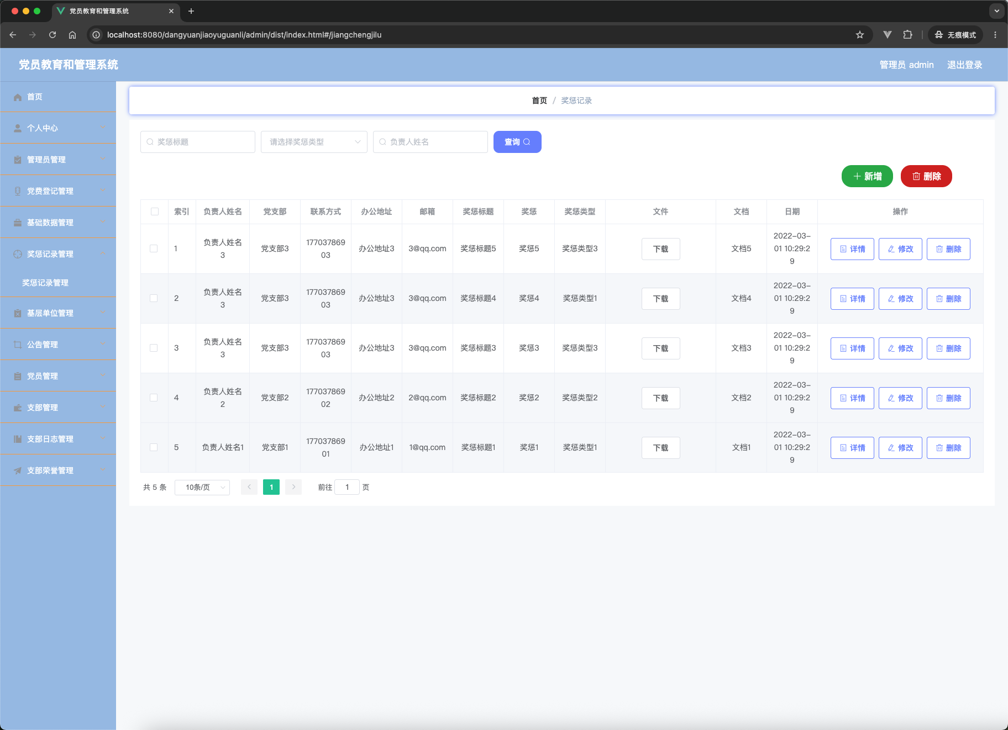Click the blue 查询 search button

[x=517, y=142]
